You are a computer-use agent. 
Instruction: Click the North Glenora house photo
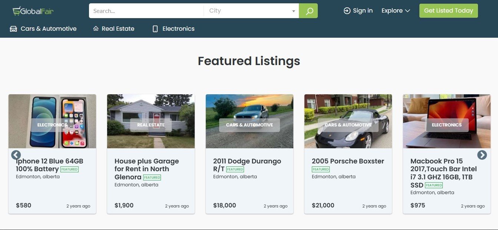pyautogui.click(x=151, y=111)
